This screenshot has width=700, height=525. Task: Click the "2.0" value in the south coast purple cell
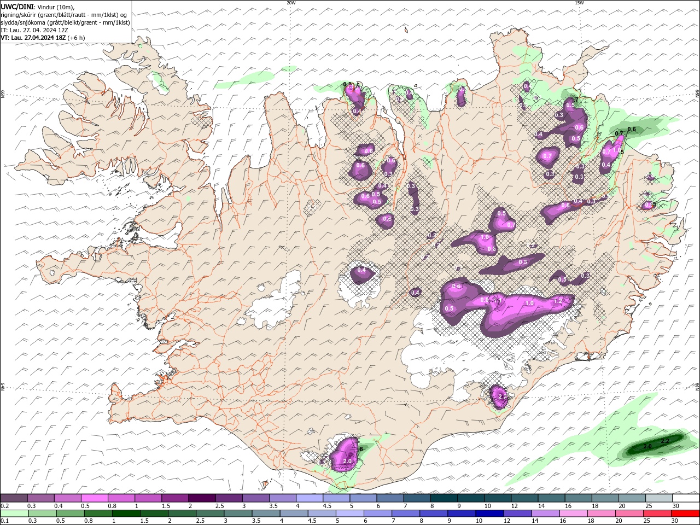pos(347,461)
